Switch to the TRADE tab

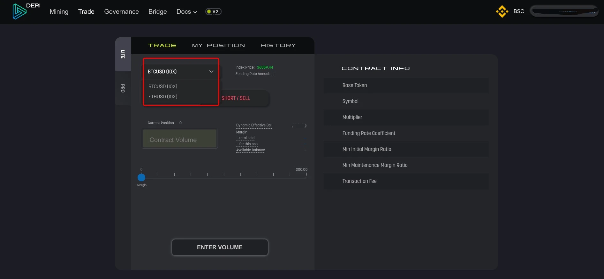[162, 46]
